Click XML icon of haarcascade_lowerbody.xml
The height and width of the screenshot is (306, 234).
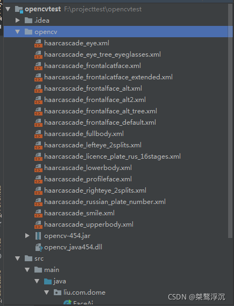38,168
